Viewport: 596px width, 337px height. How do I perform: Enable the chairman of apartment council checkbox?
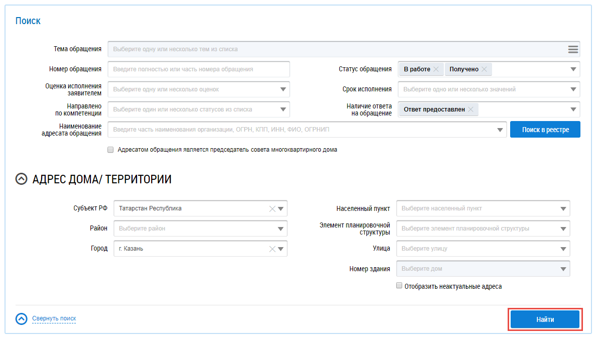[x=110, y=150]
